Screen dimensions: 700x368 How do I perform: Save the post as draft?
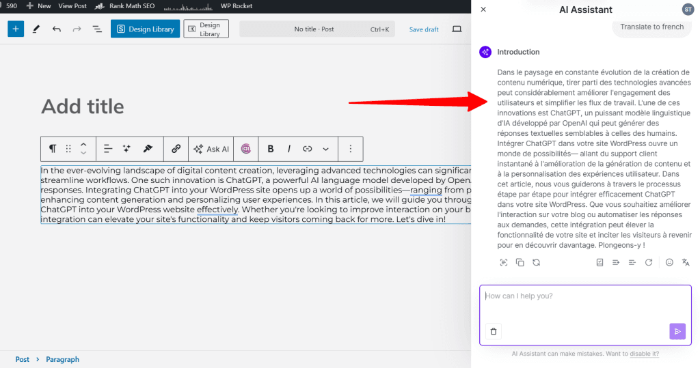(424, 29)
